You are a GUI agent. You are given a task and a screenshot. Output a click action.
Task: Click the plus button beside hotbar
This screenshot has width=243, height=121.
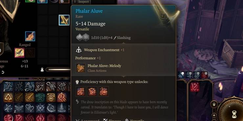[x=214, y=115]
